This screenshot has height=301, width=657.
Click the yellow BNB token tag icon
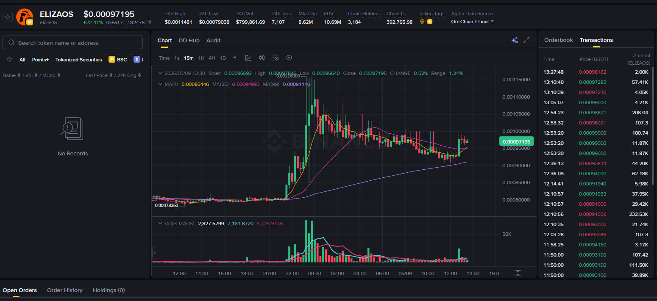[429, 22]
